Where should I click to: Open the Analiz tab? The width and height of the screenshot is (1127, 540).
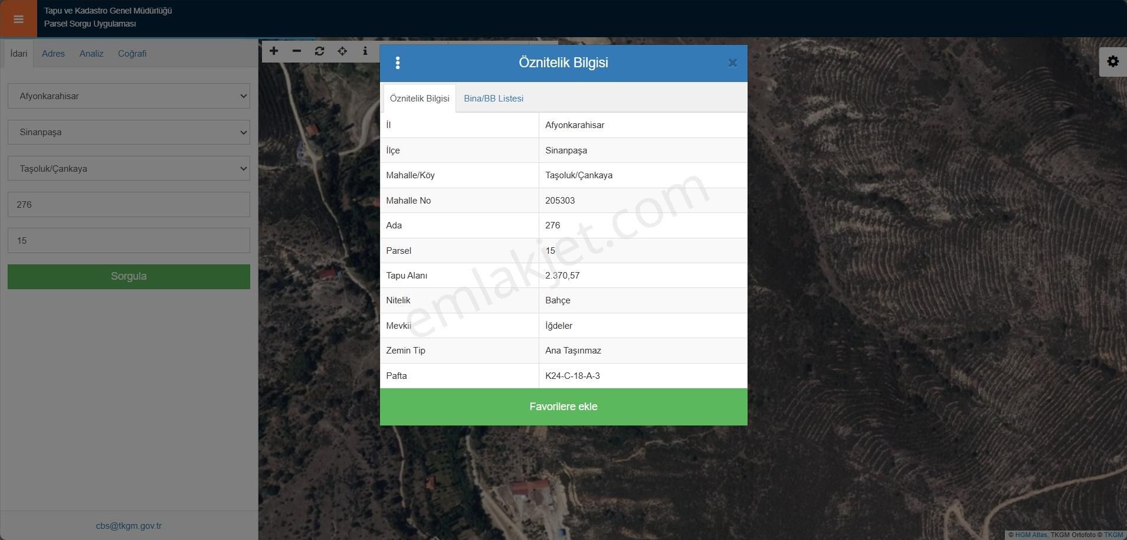coord(91,54)
